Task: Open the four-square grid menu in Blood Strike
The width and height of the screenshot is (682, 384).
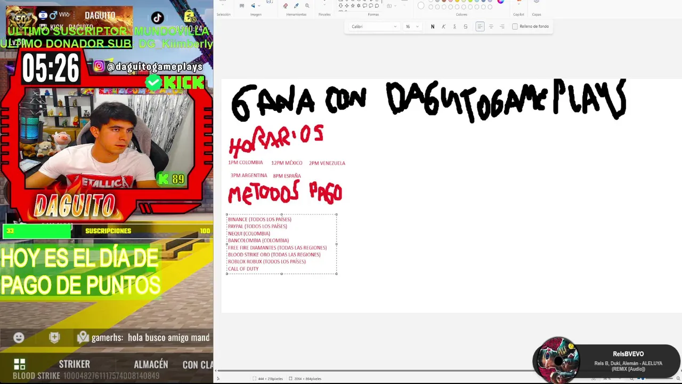Action: point(20,364)
